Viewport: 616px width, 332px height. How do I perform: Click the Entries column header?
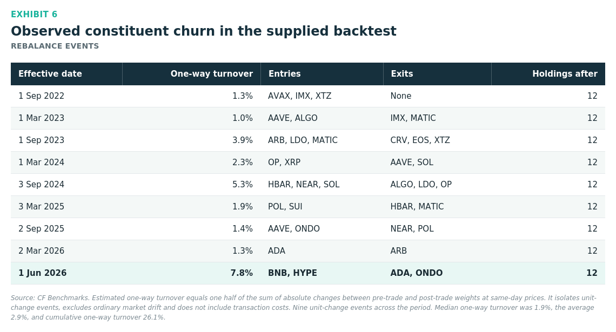pyautogui.click(x=284, y=74)
